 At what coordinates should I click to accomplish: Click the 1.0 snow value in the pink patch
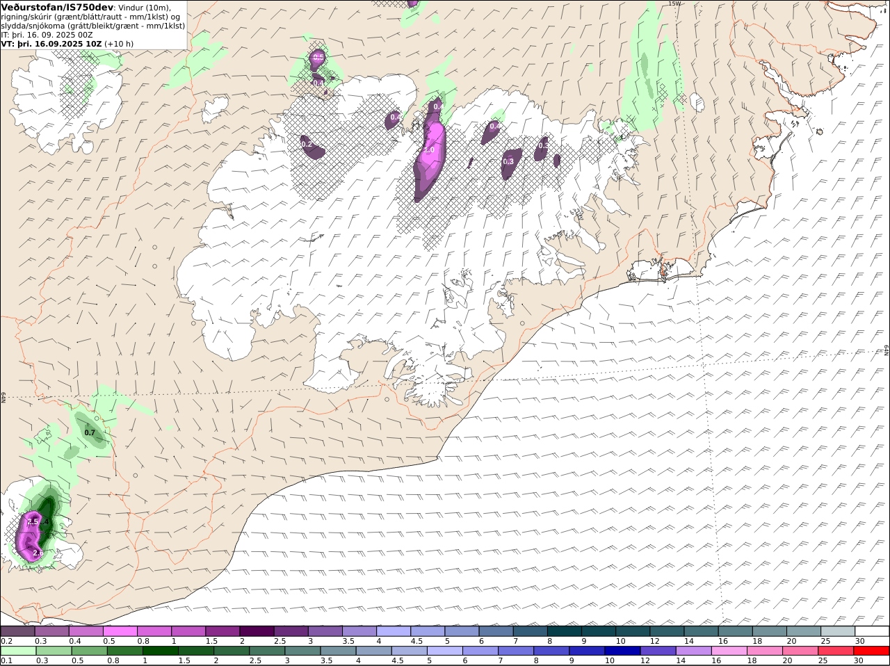[x=429, y=149]
